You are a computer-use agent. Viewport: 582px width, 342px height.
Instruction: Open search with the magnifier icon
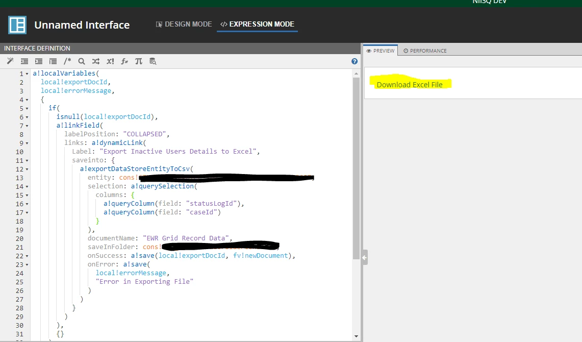pyautogui.click(x=82, y=61)
